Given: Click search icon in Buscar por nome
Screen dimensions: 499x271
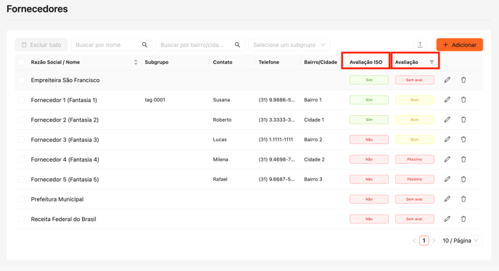Looking at the screenshot, I should 144,45.
